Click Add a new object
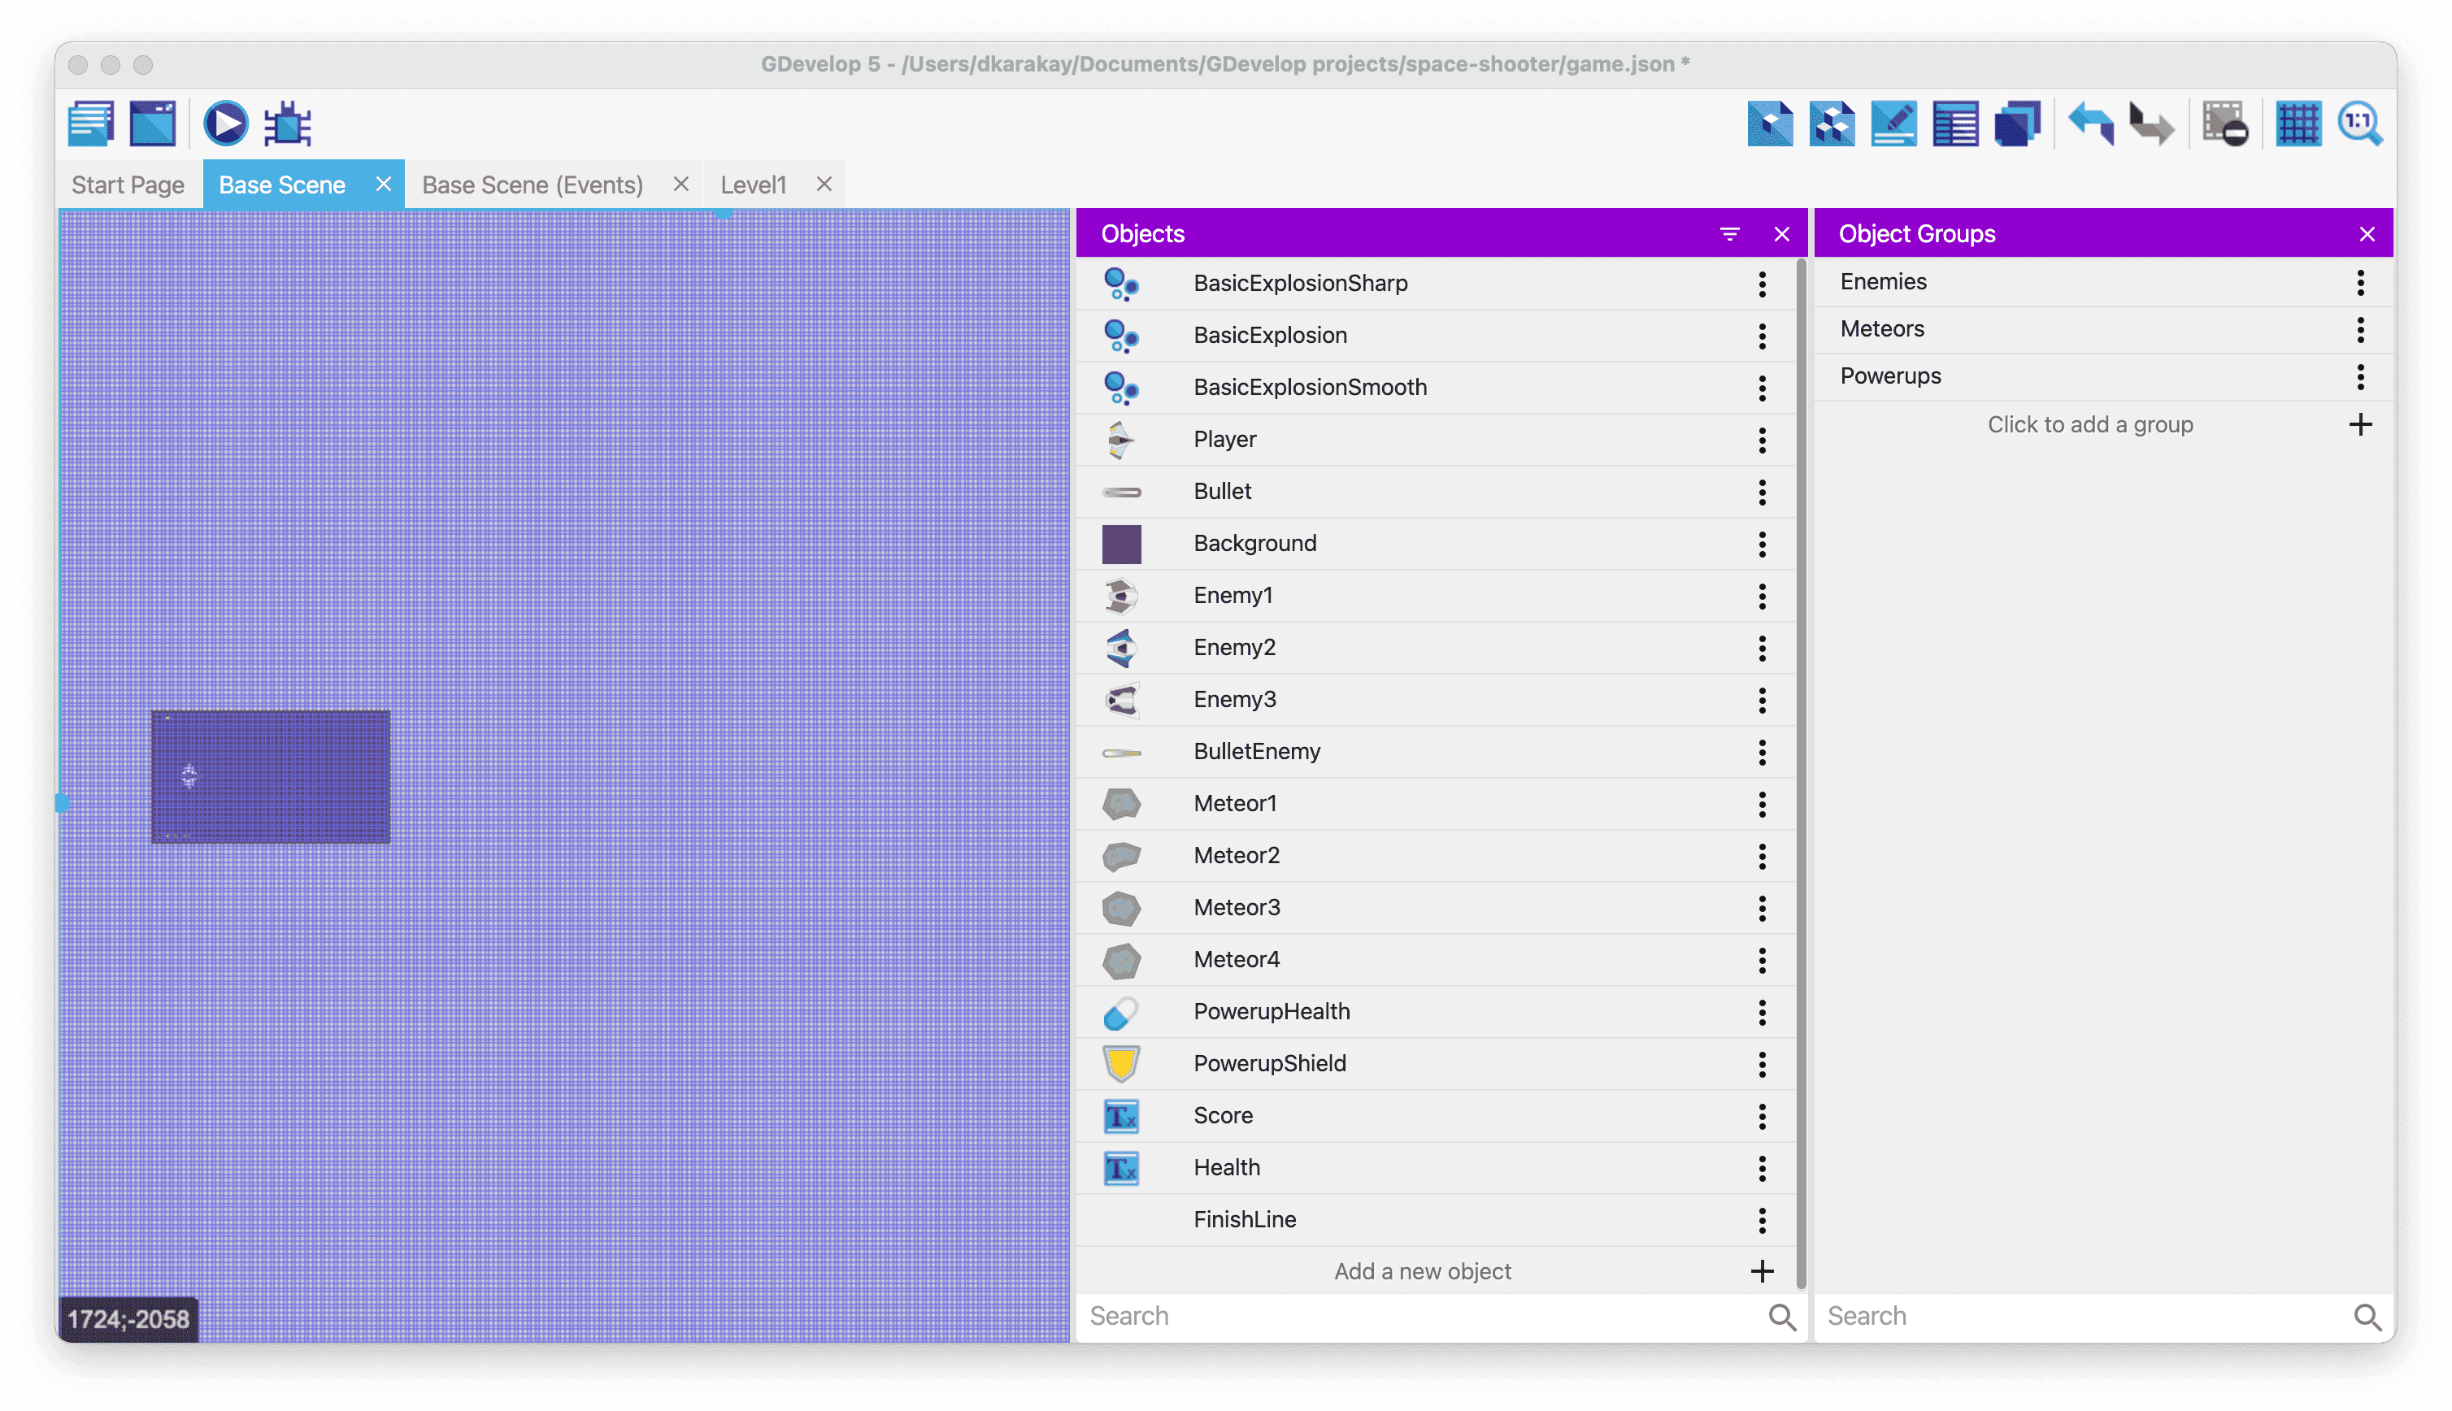Viewport: 2452px width, 1411px height. (x=1422, y=1271)
